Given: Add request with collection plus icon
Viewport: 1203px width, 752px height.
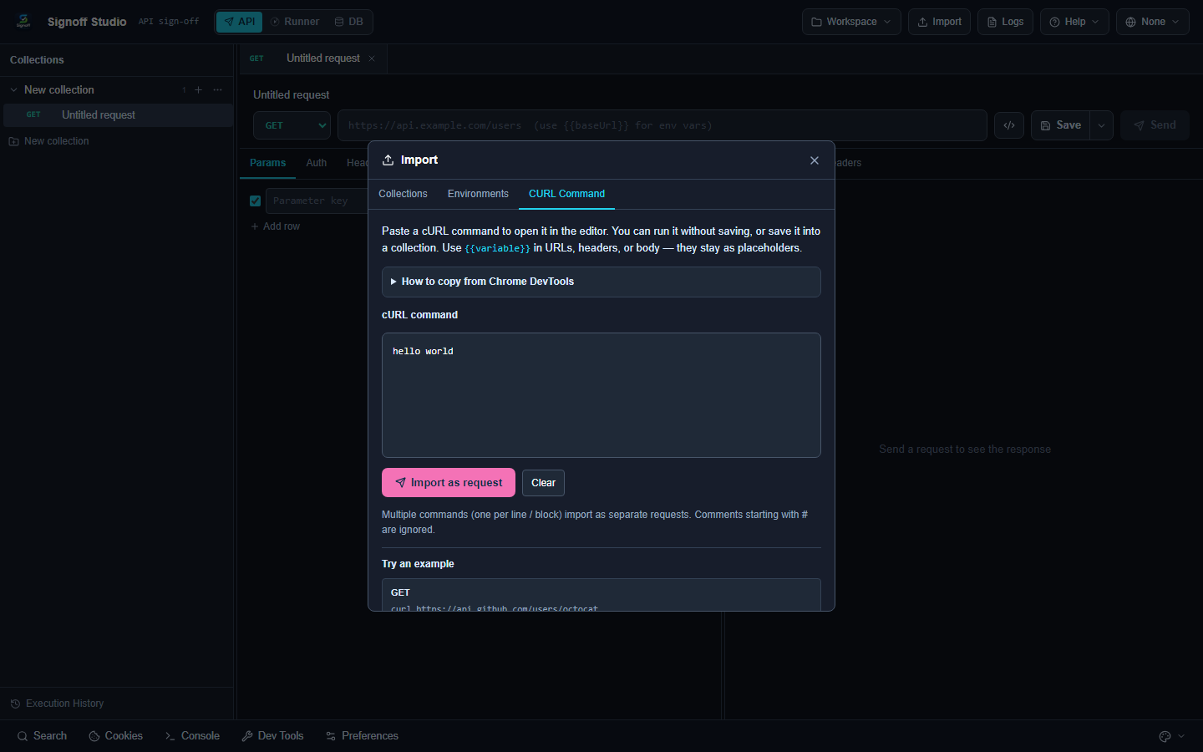Looking at the screenshot, I should [198, 90].
